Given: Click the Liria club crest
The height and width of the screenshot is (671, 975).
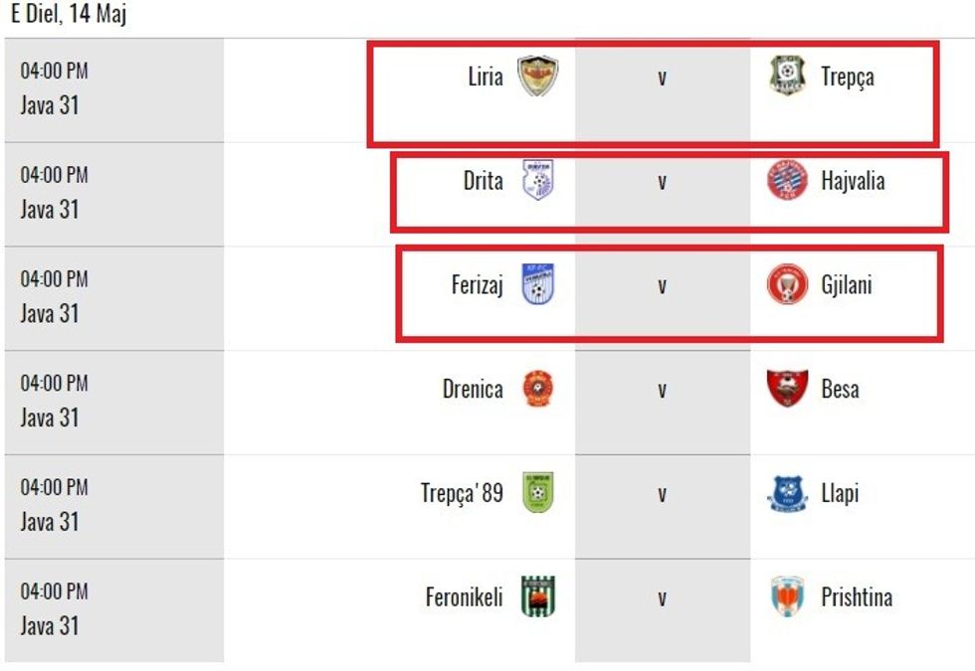Looking at the screenshot, I should point(538,77).
